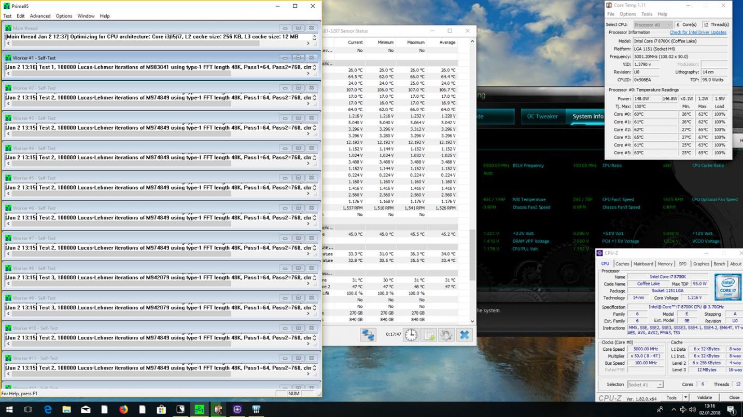Image resolution: width=743 pixels, height=417 pixels.
Task: Open Core Temp File menu
Action: coord(611,14)
